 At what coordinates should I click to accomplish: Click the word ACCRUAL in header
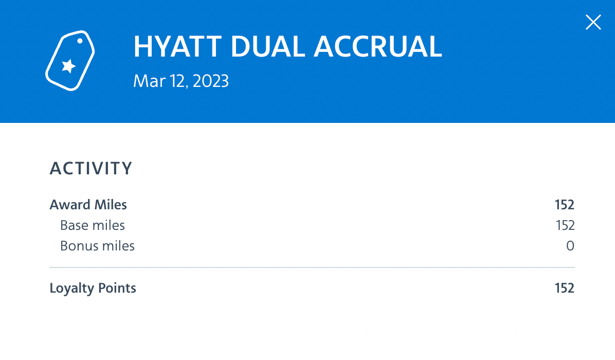pyautogui.click(x=377, y=47)
